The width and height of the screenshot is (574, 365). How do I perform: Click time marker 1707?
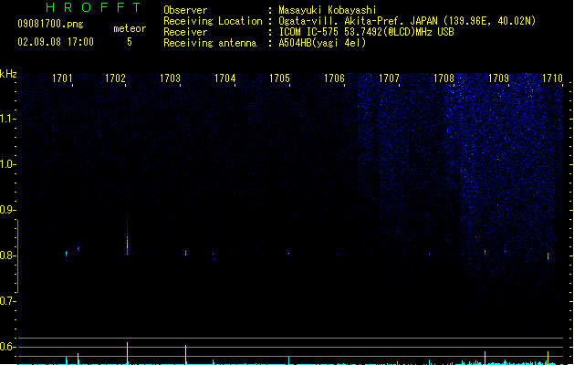(389, 78)
